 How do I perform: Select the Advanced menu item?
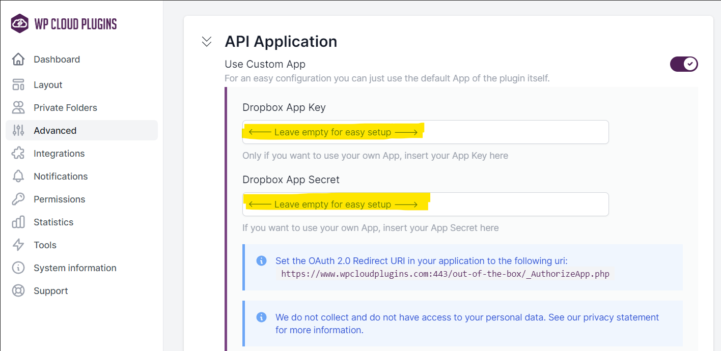[81, 130]
